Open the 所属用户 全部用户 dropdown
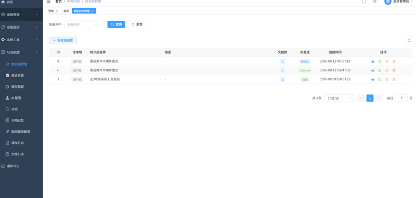416x198 pixels. [x=82, y=24]
